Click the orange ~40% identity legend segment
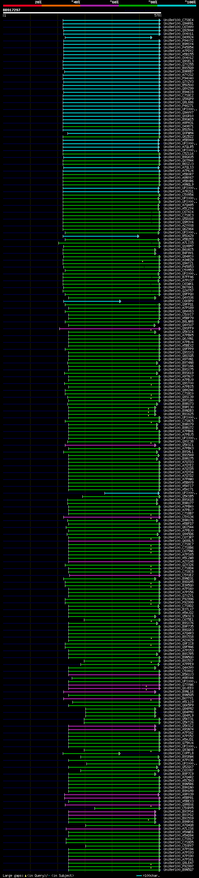The height and width of the screenshot is (878, 199). tap(61, 6)
